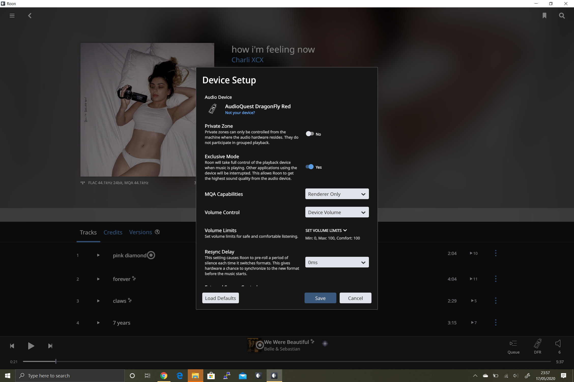Screen dimensions: 574x382
Task: Switch to Credits tab
Action: pos(113,232)
